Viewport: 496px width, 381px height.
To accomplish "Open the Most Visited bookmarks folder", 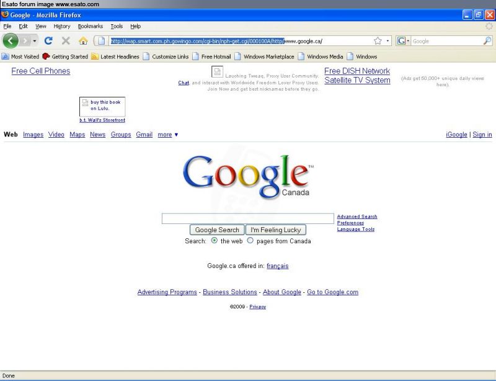I will pyautogui.click(x=20, y=56).
